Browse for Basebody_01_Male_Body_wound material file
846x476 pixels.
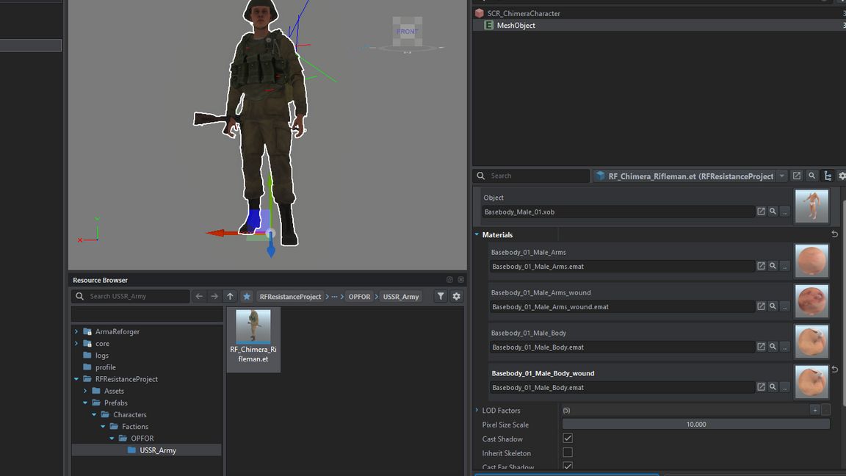click(785, 387)
